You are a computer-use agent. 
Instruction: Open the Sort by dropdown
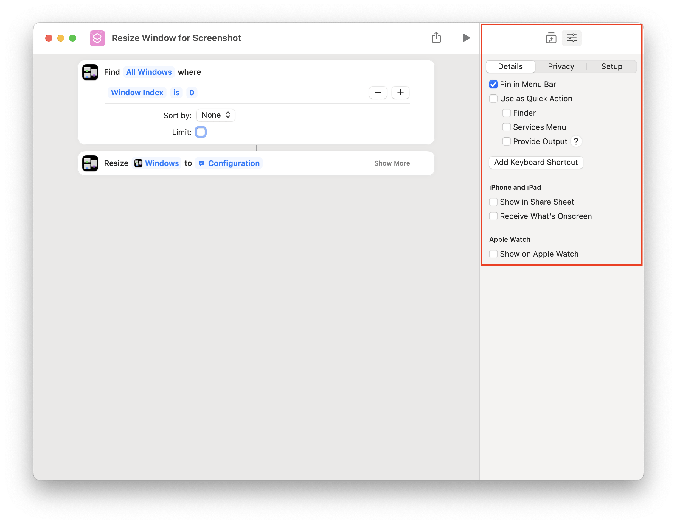pyautogui.click(x=215, y=115)
